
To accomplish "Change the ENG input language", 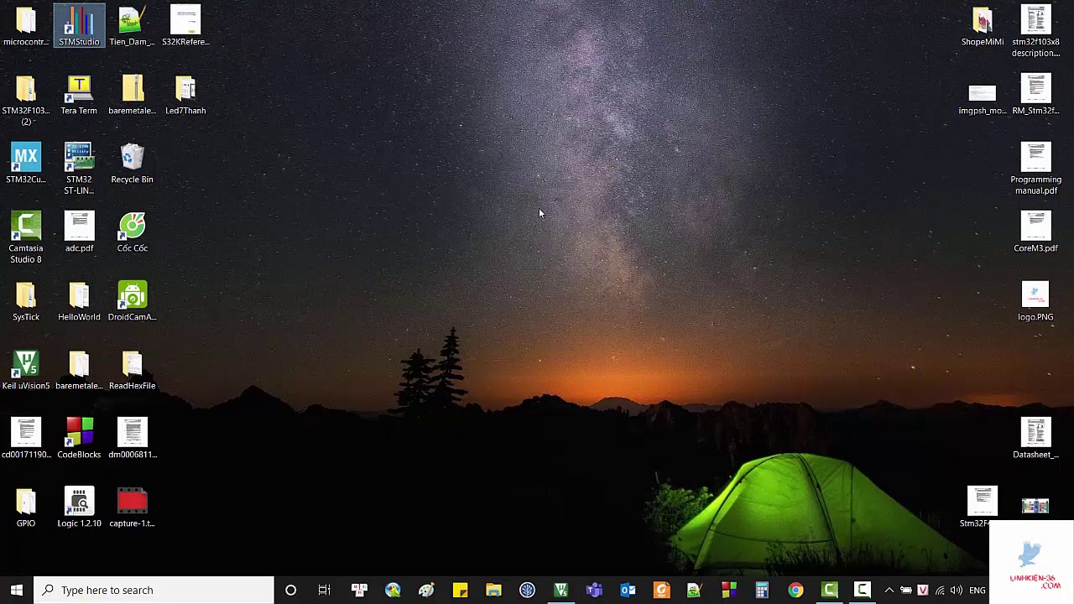I will click(978, 590).
